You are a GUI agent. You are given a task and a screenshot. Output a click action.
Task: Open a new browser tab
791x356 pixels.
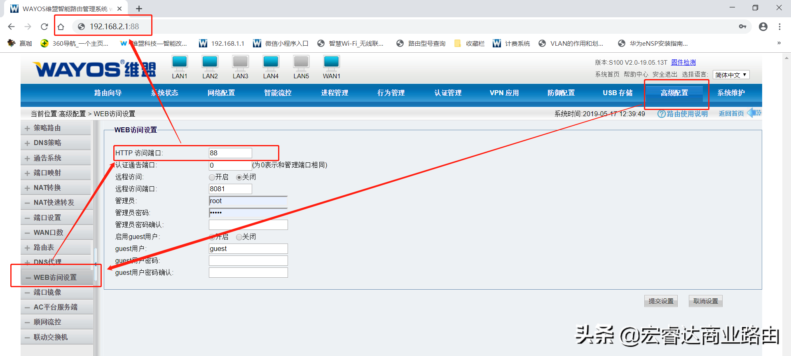click(x=139, y=9)
